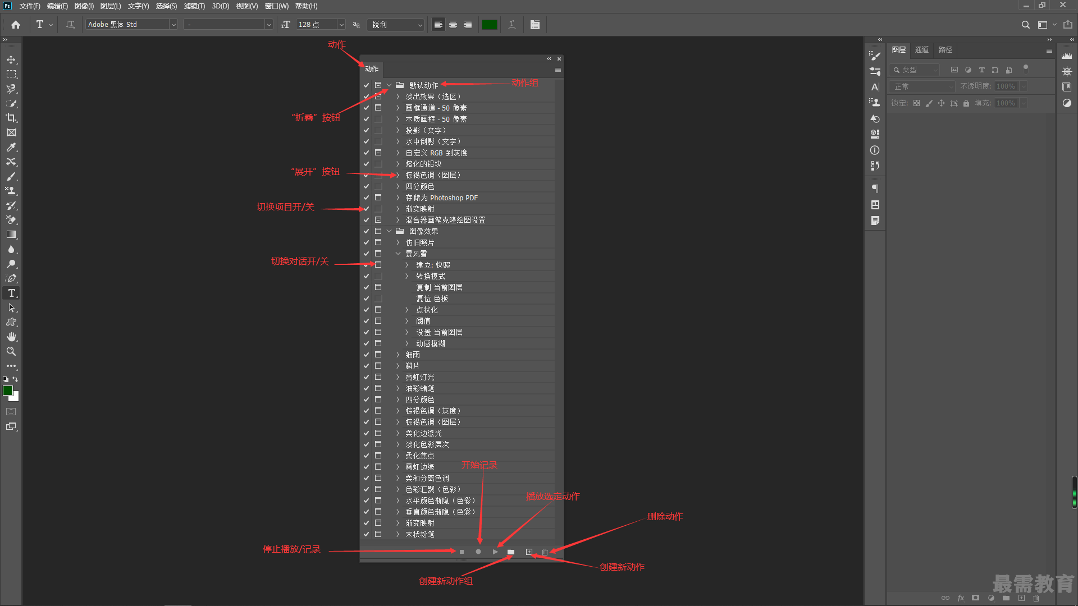Click the Begin recording button

point(478,552)
